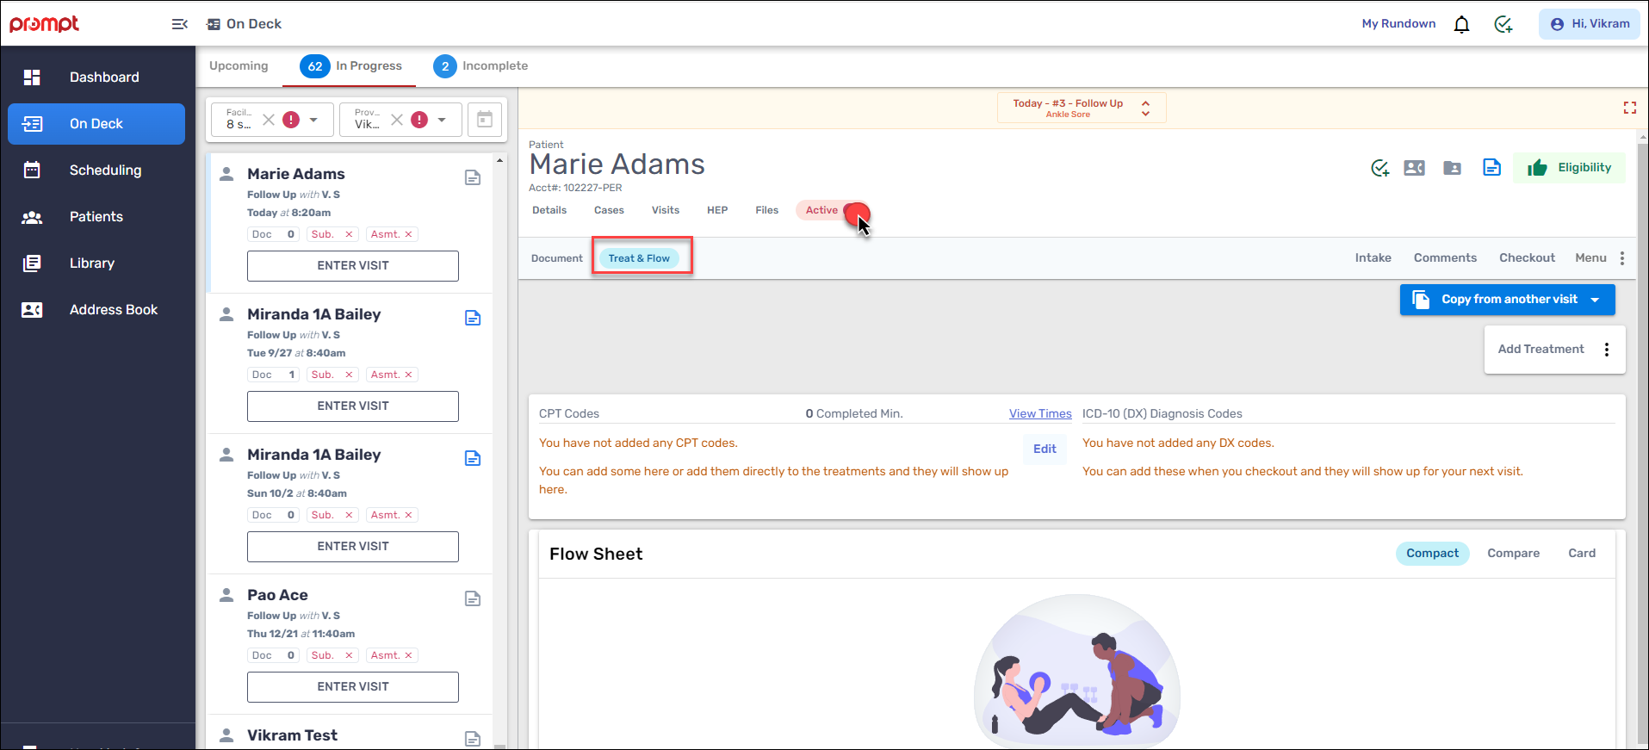Click fullscreen expand icon in visit panel

1629,108
